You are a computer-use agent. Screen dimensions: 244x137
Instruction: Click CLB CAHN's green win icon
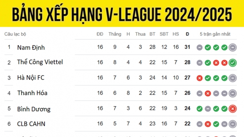216,124
